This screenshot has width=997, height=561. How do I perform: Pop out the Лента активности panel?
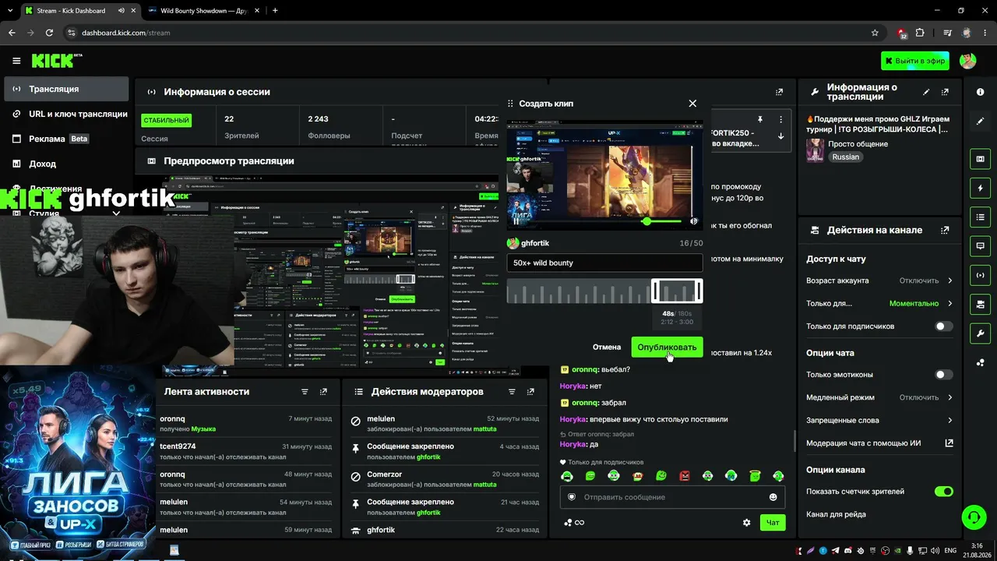point(323,392)
